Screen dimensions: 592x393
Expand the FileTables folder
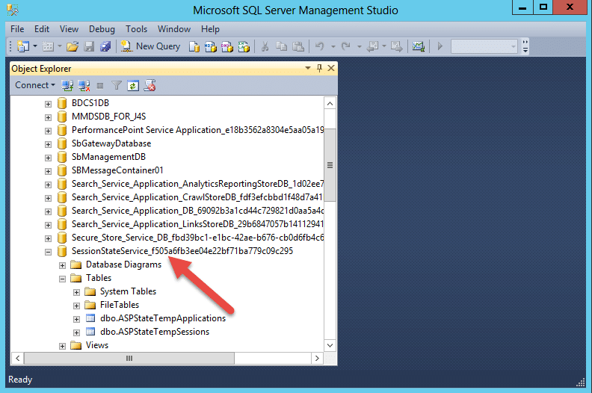coord(77,306)
